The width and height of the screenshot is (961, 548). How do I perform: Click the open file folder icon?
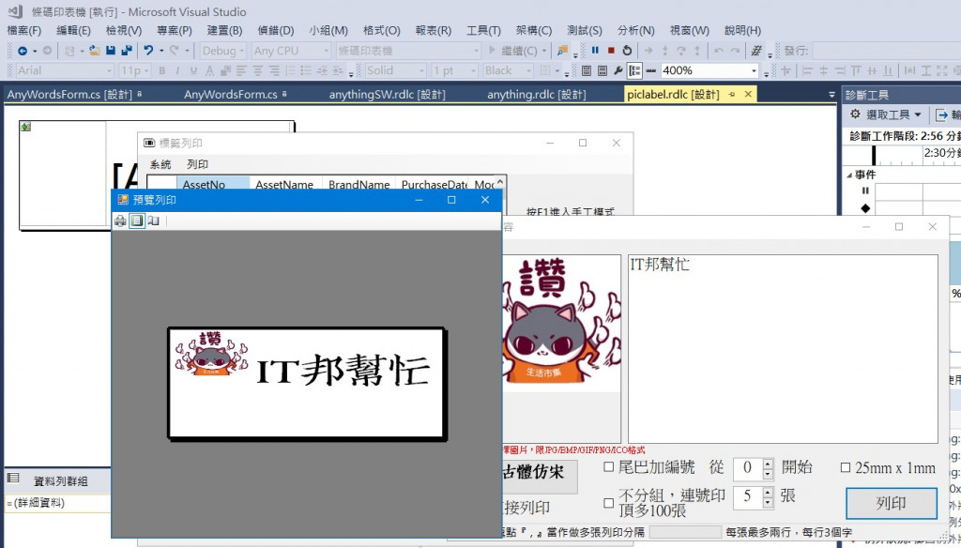coord(95,51)
